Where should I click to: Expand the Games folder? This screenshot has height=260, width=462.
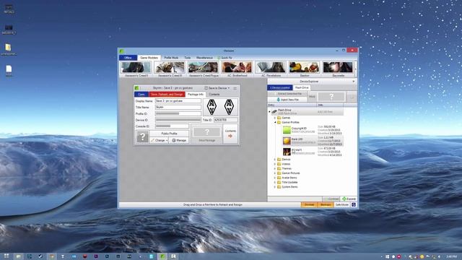275,118
